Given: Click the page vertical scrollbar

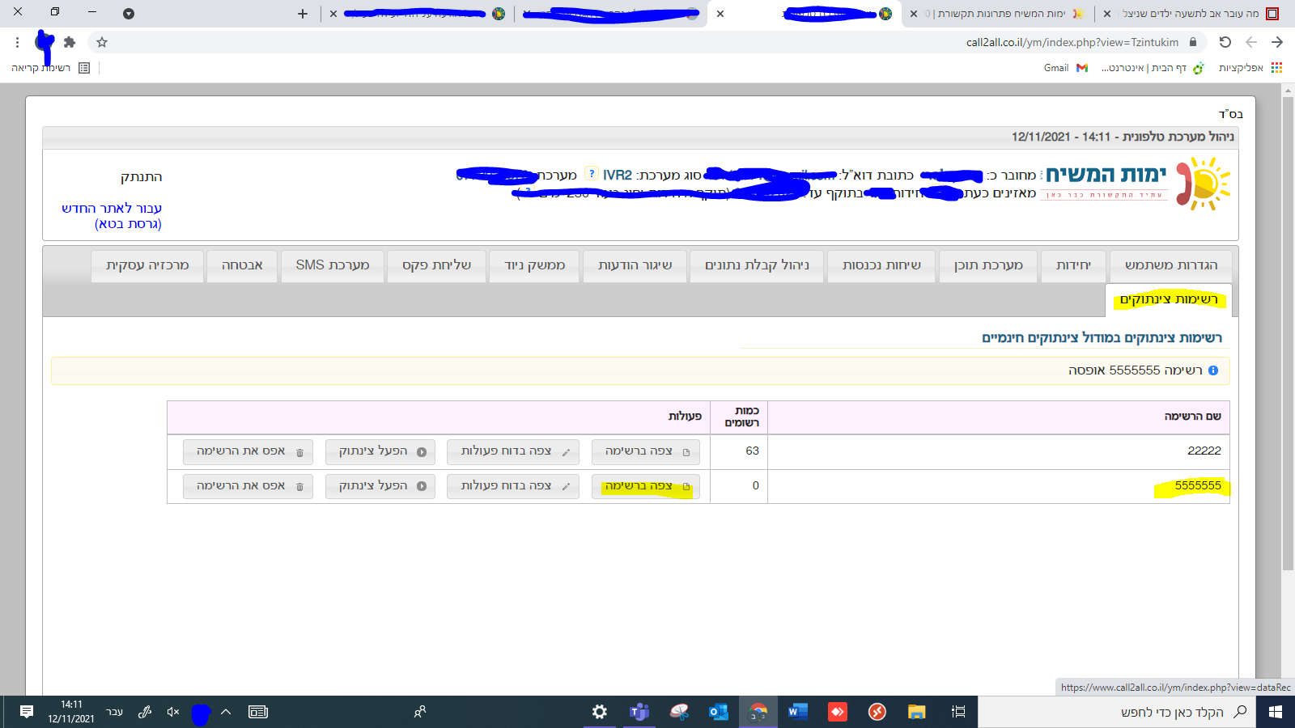Looking at the screenshot, I should click(1288, 324).
